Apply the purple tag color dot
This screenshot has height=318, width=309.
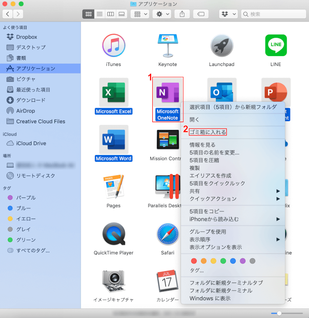click(243, 261)
